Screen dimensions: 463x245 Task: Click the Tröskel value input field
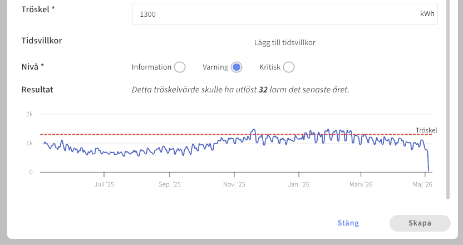click(x=285, y=14)
